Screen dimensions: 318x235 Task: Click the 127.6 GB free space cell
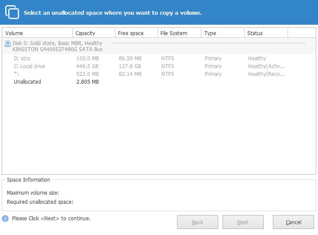coord(130,66)
